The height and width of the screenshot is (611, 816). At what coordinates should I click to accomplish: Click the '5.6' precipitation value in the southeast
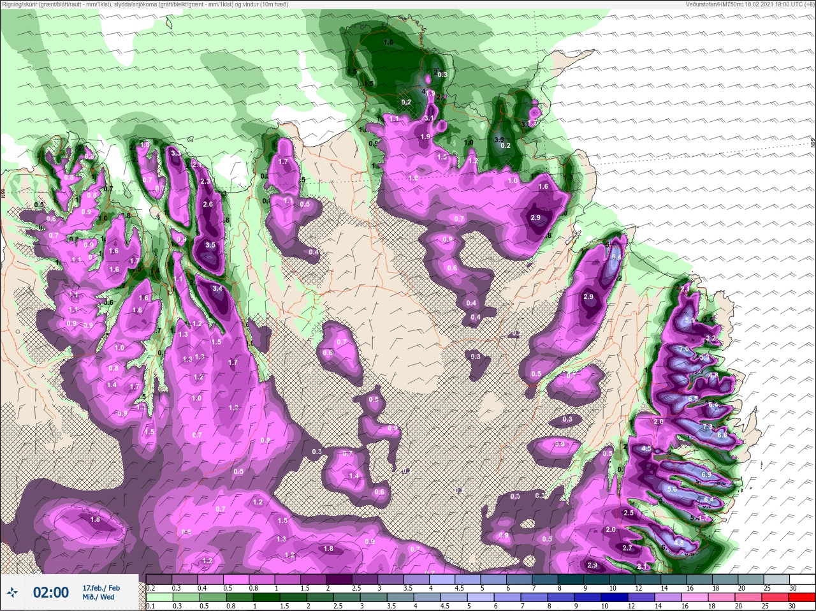tap(671, 489)
